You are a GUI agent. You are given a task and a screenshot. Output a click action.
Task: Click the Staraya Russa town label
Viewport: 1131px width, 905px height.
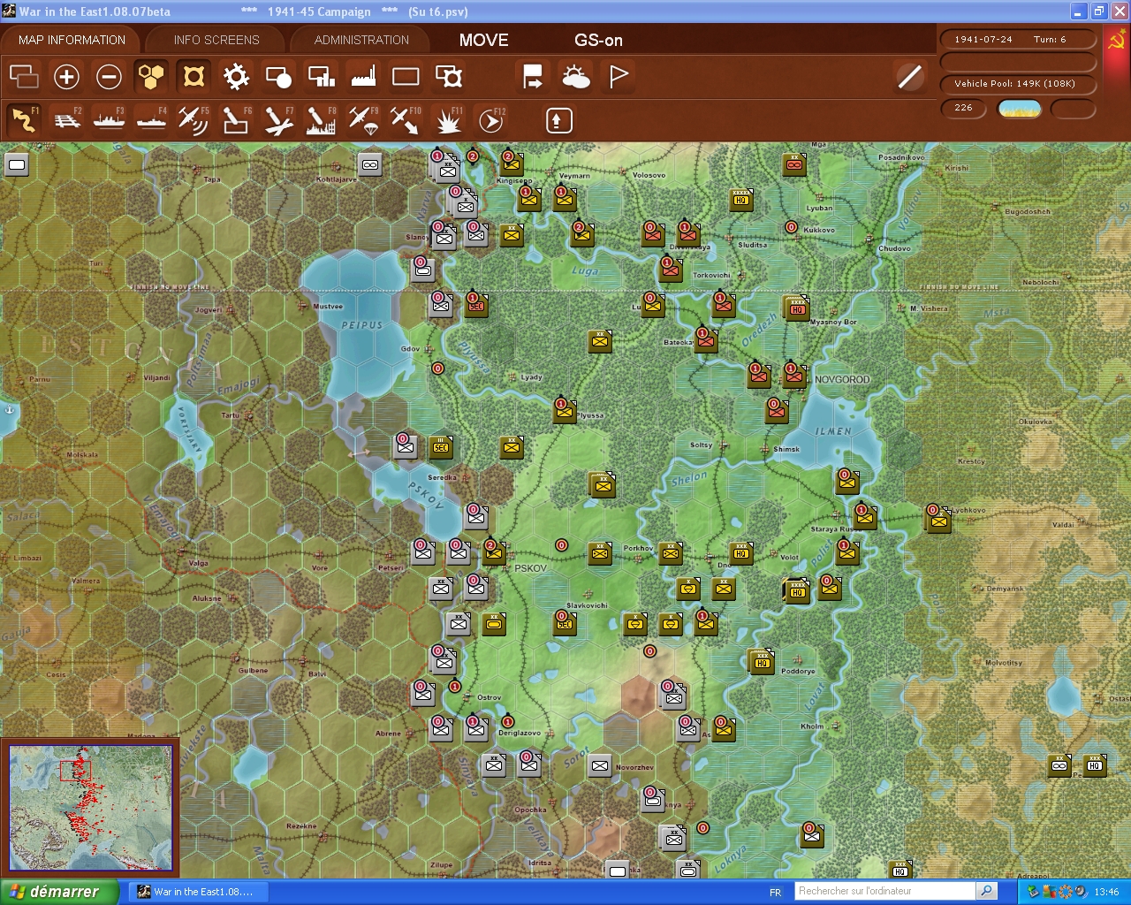pyautogui.click(x=831, y=529)
